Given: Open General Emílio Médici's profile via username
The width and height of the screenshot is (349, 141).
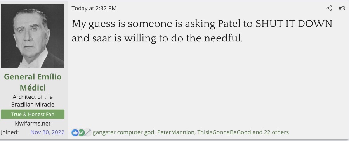Looking at the screenshot, I should pos(33,82).
